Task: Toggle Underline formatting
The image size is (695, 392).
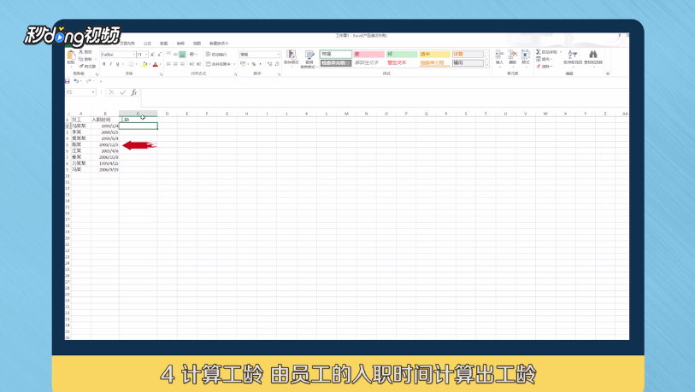Action: 117,64
